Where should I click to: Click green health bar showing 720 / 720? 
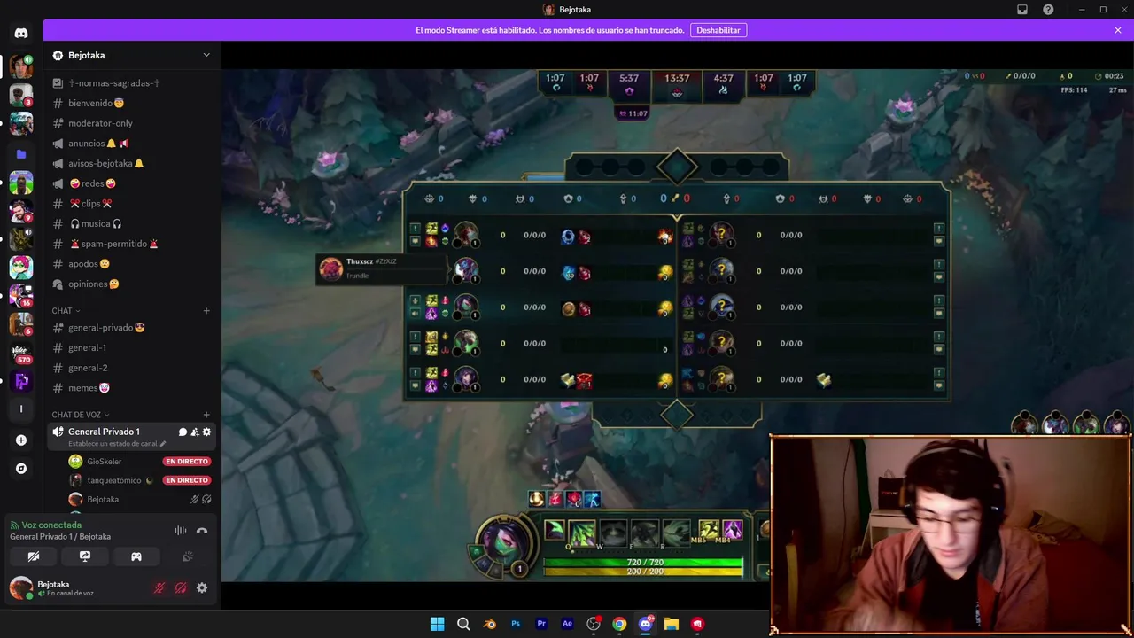(x=643, y=563)
